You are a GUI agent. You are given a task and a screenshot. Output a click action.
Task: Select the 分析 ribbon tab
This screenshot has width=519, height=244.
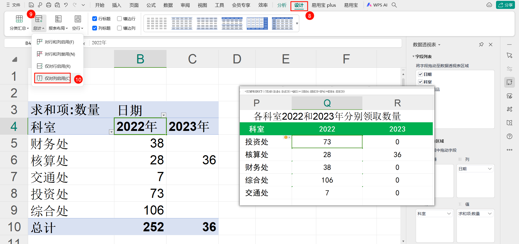click(x=282, y=5)
